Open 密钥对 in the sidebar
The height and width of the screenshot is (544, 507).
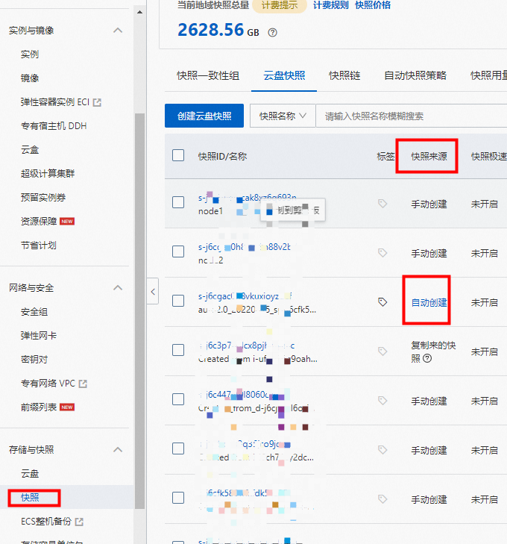(x=34, y=360)
